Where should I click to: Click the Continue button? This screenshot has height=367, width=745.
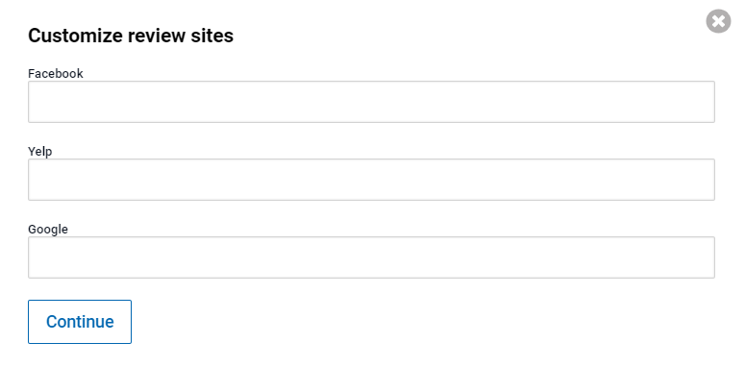click(80, 322)
